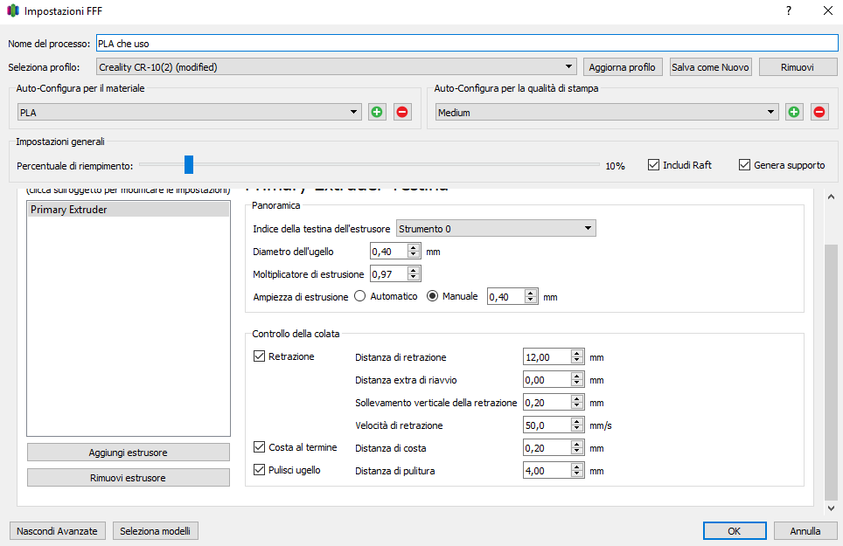
Task: Click green plus icon next to PLA material
Action: click(x=377, y=112)
